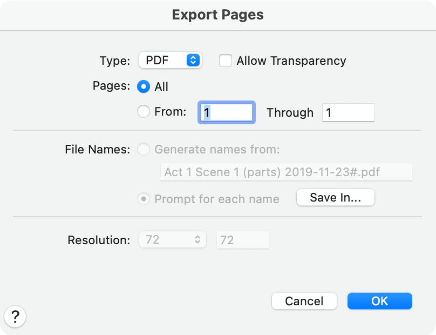Click the help question mark icon
Viewport: 436px width, 335px height.
tap(16, 317)
